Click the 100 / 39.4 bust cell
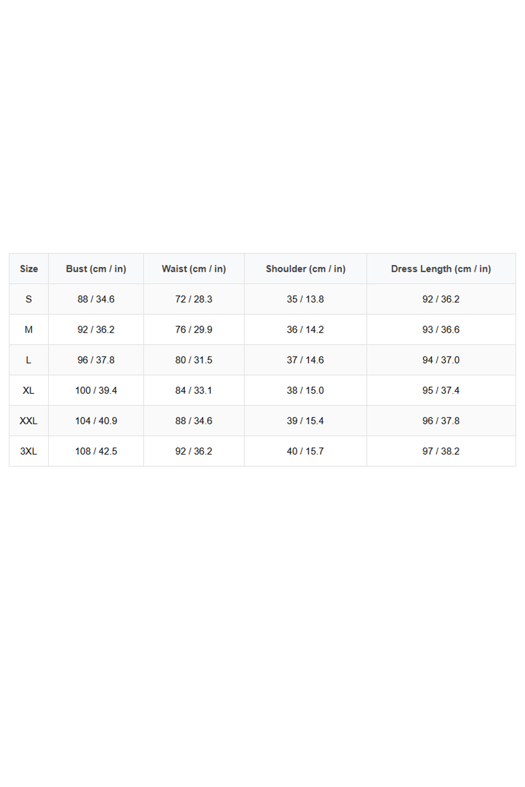The width and height of the screenshot is (525, 787). click(96, 390)
